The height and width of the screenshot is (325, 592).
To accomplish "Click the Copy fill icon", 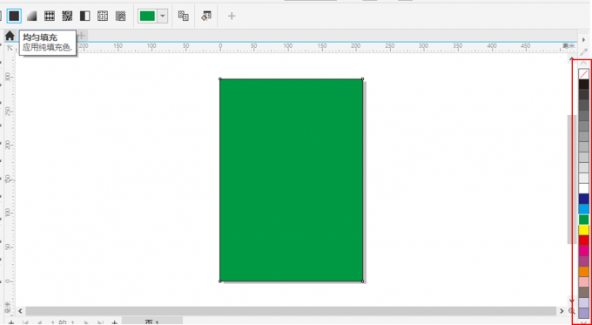I will pyautogui.click(x=184, y=16).
